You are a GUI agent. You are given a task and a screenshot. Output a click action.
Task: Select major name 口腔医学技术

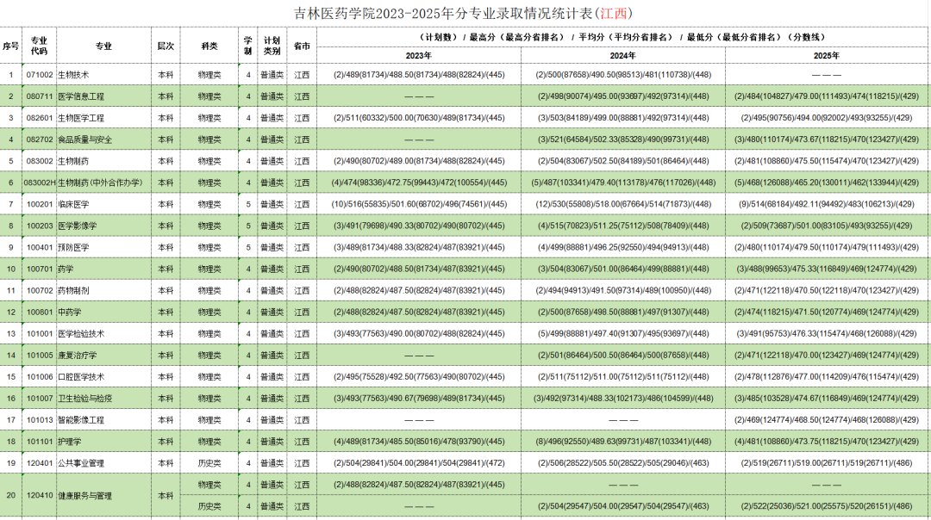[x=81, y=376]
